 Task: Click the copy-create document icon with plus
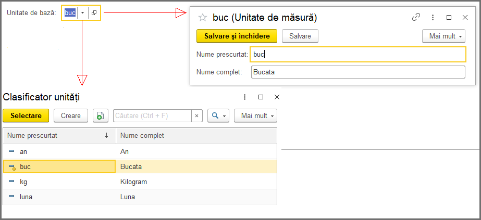click(x=100, y=115)
